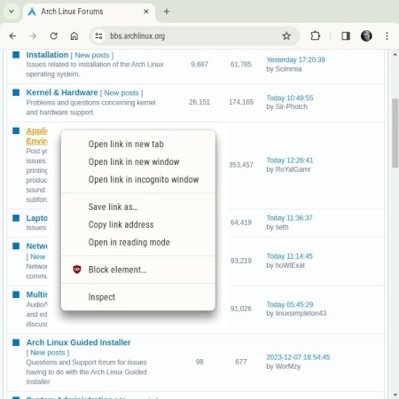This screenshot has width=399, height=399.
Task: Open the user profile avatar
Action: point(366,36)
